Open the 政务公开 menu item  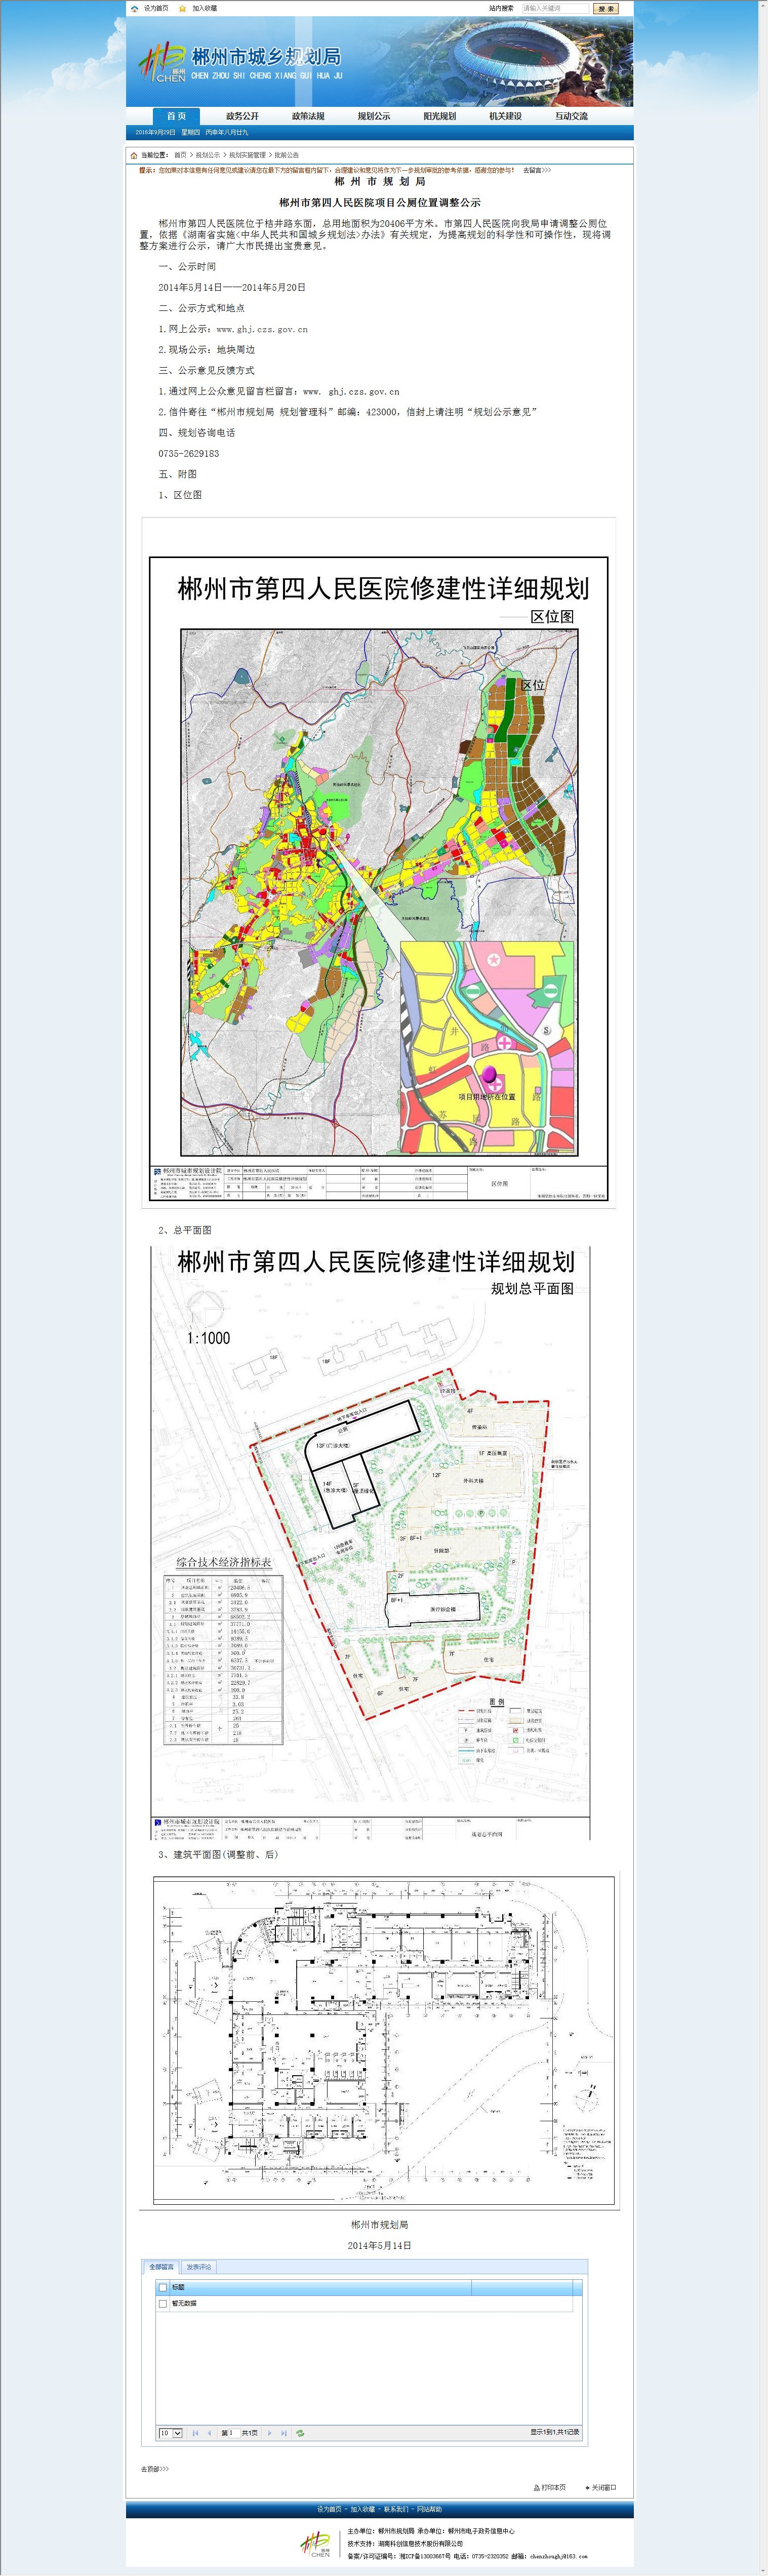pos(242,116)
